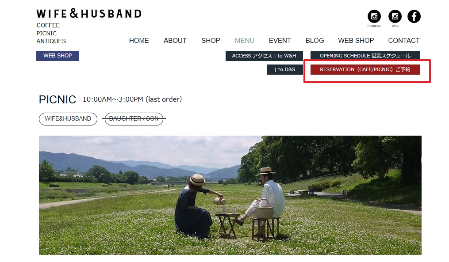This screenshot has width=449, height=262.
Task: Open the BLOG navigation item
Action: point(315,41)
